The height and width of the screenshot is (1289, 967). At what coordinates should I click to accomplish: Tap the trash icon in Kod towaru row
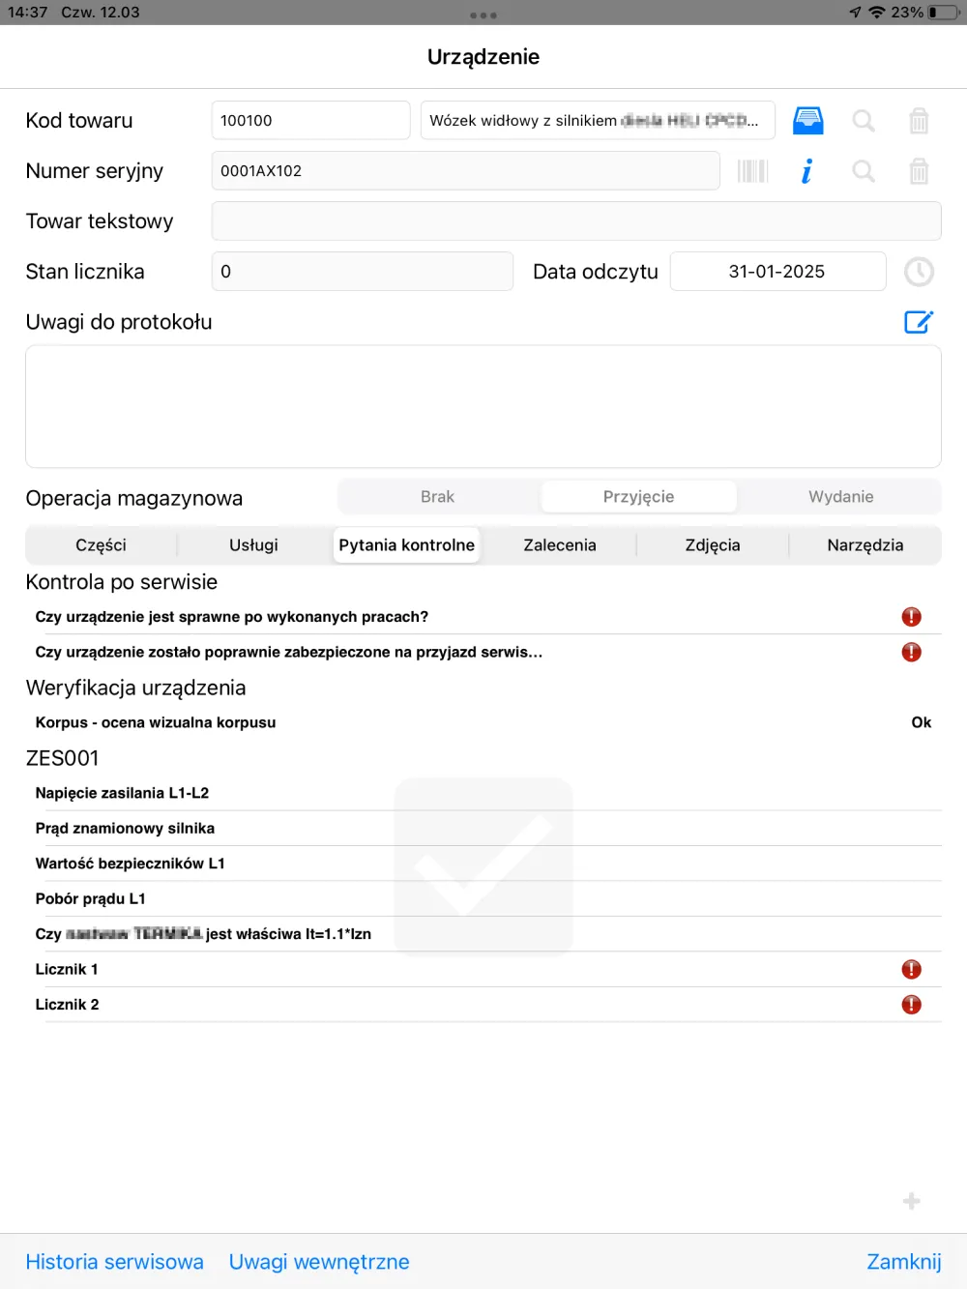919,121
